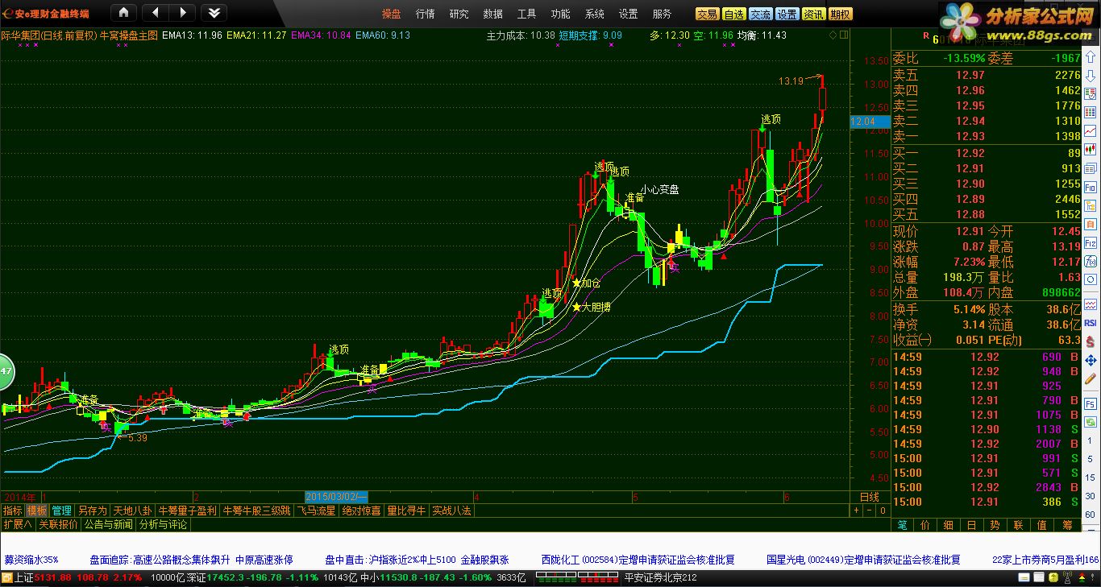This screenshot has height=587, width=1101.
Task: Click the blue four-way move icon
Action: (1091, 360)
